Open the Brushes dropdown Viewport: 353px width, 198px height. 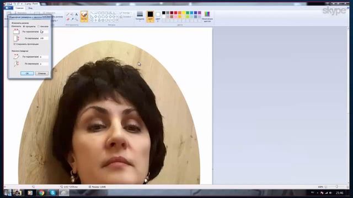(x=84, y=21)
